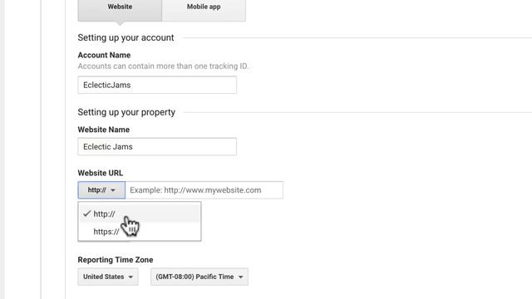
Task: Focus the Website Name field with Eclectic Jams
Action: pyautogui.click(x=157, y=146)
